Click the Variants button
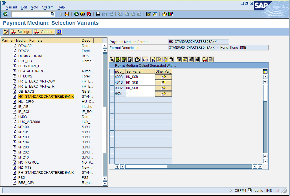290x196 pixels. 44,32
